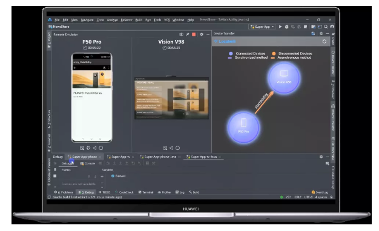Open Device Transfer settings gear
379x231 pixels.
(x=321, y=33)
